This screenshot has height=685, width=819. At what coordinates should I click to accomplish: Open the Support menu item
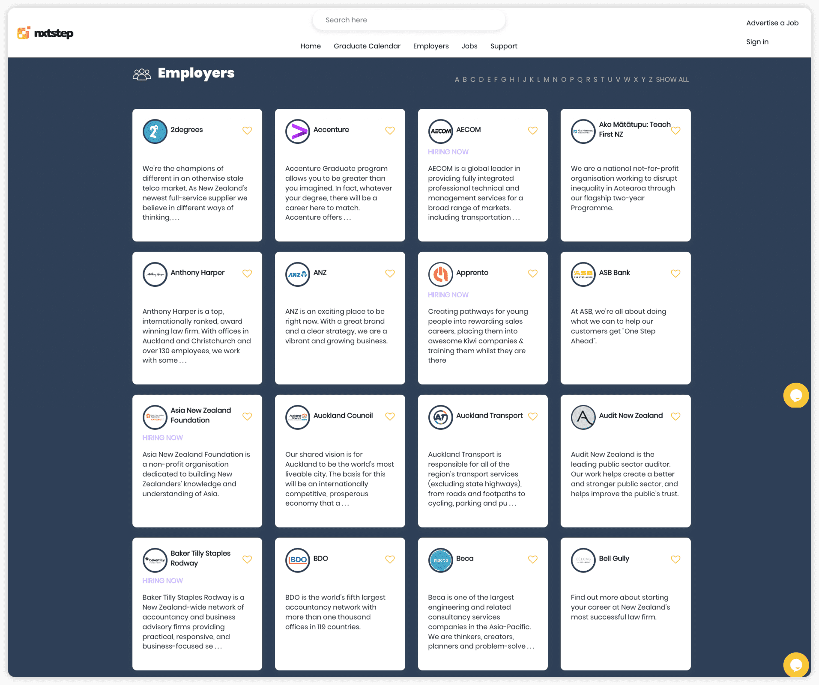coord(504,46)
